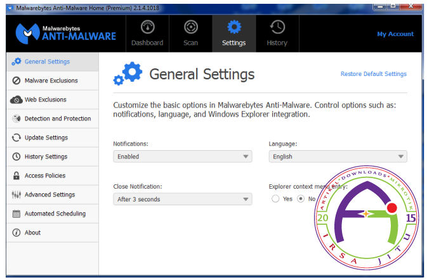Switch to the History tab
427x280 pixels.
(277, 34)
